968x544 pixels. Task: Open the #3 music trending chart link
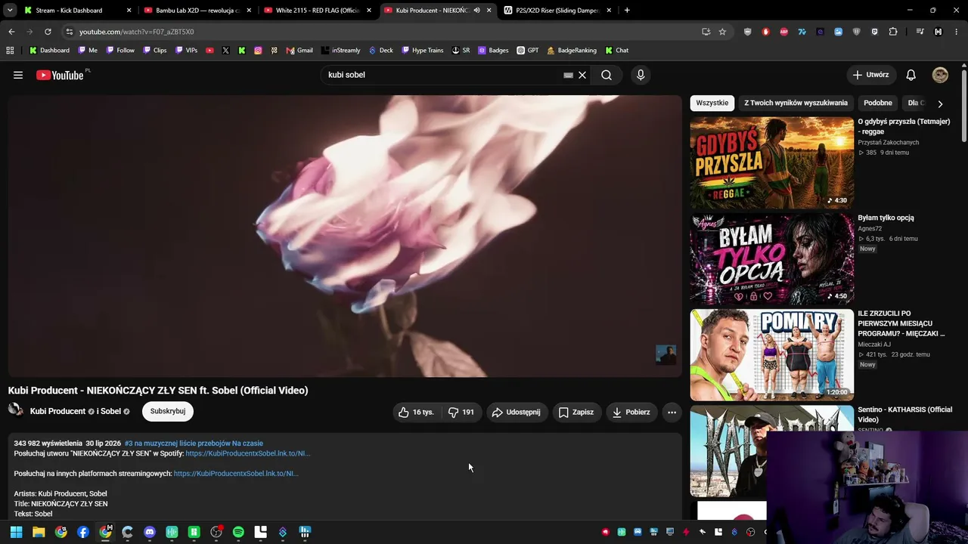pyautogui.click(x=194, y=444)
